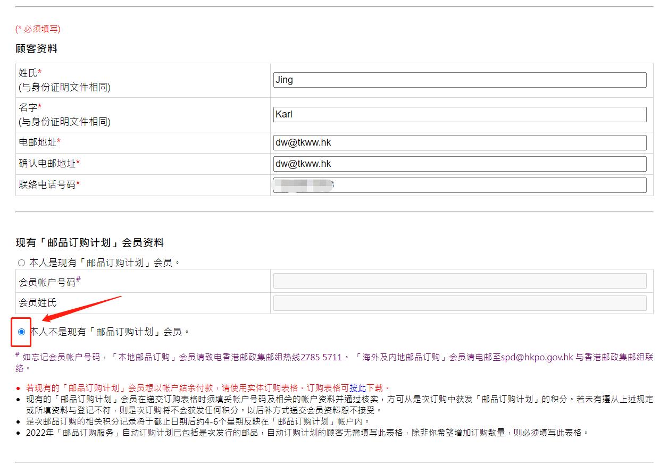
Task: Click the 会员帐户号码 label cell
Action: click(47, 282)
